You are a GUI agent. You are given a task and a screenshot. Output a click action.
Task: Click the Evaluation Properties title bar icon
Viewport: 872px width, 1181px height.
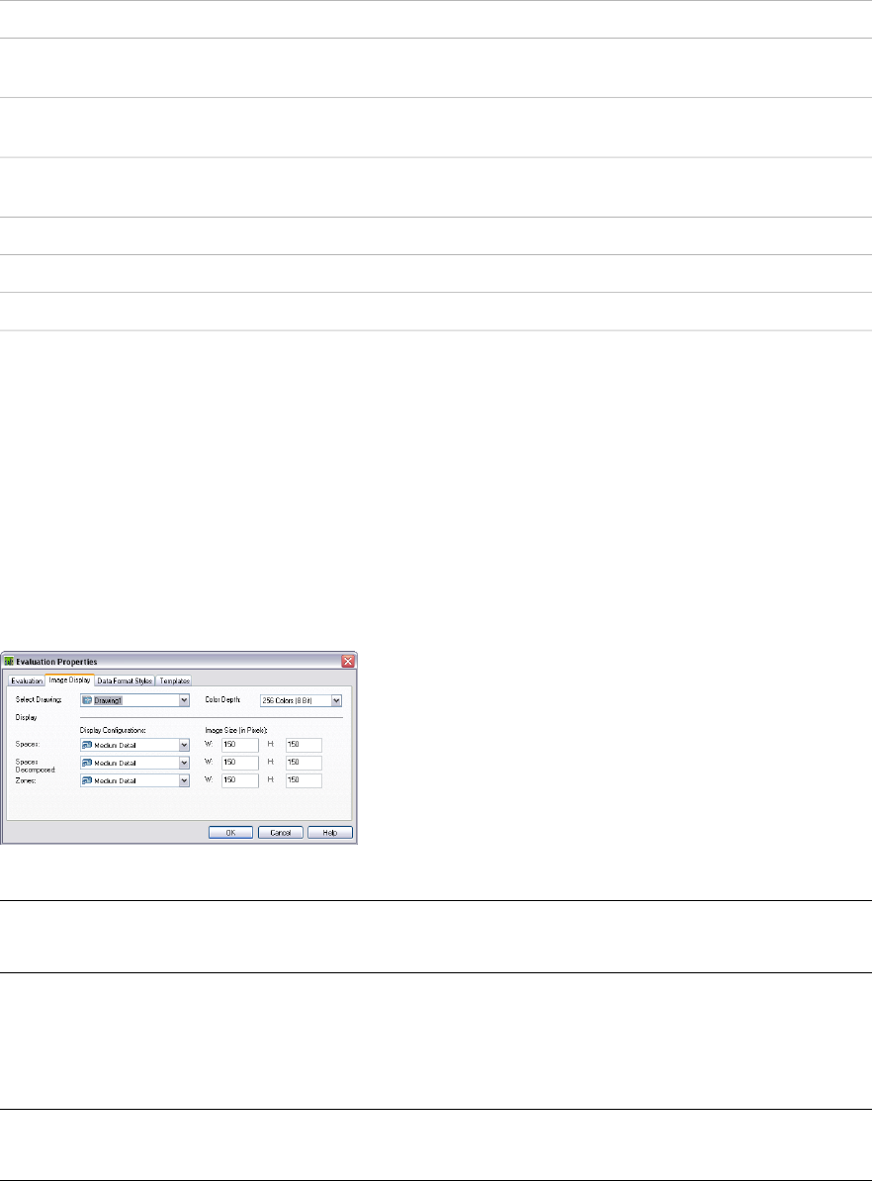tap(10, 662)
